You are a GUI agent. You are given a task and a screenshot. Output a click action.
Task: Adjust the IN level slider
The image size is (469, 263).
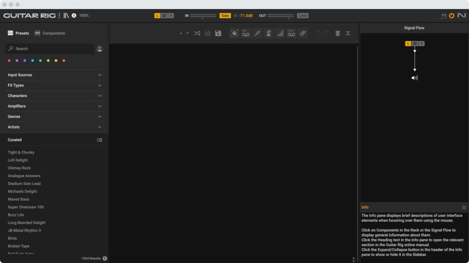pos(203,16)
